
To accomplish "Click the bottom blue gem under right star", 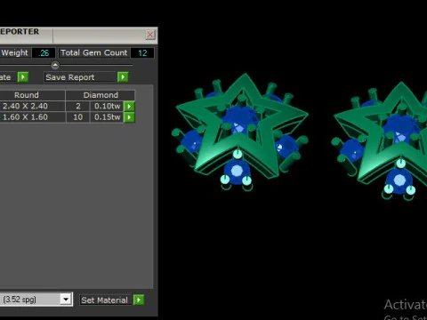I will pyautogui.click(x=399, y=180).
